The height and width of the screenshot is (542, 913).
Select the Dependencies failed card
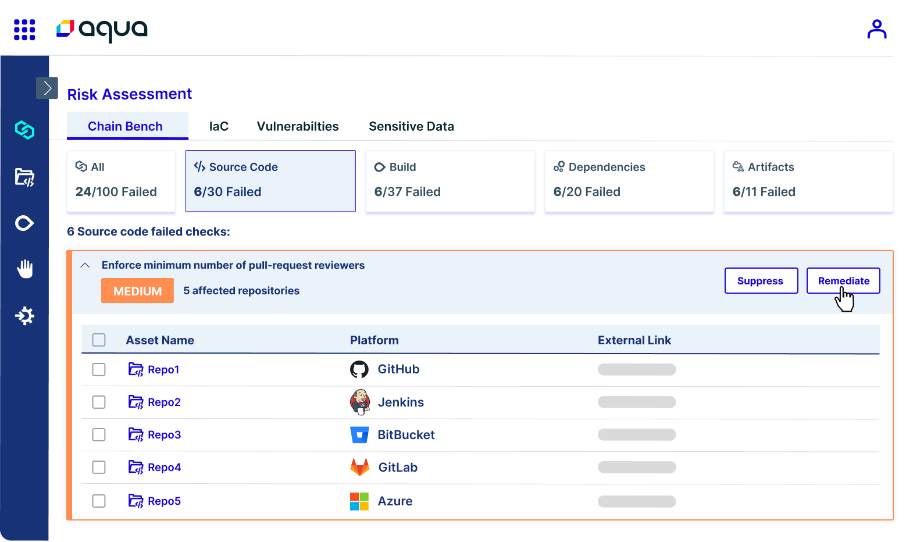click(x=629, y=181)
